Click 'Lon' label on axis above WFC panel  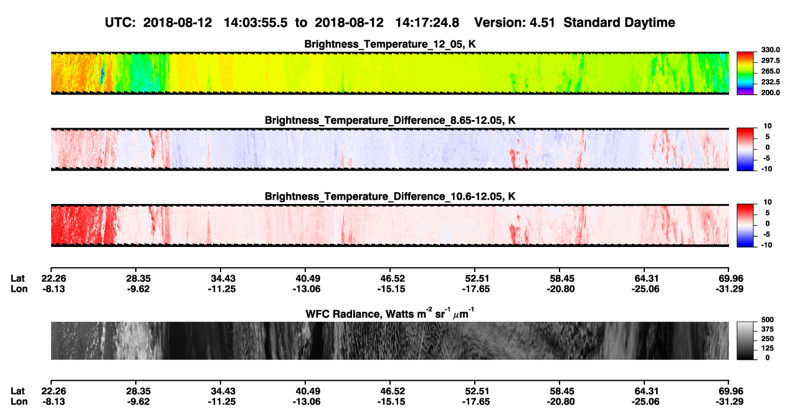pos(19,289)
